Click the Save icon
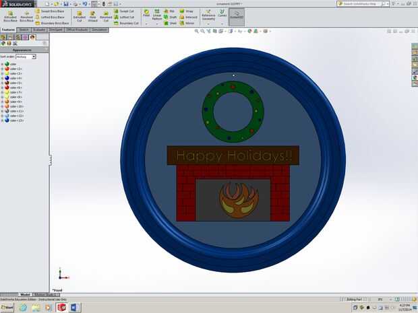This screenshot has height=313, width=418. [x=66, y=4]
